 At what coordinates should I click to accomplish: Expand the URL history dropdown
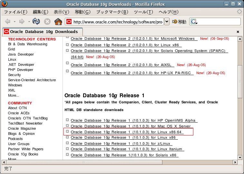tap(167, 22)
